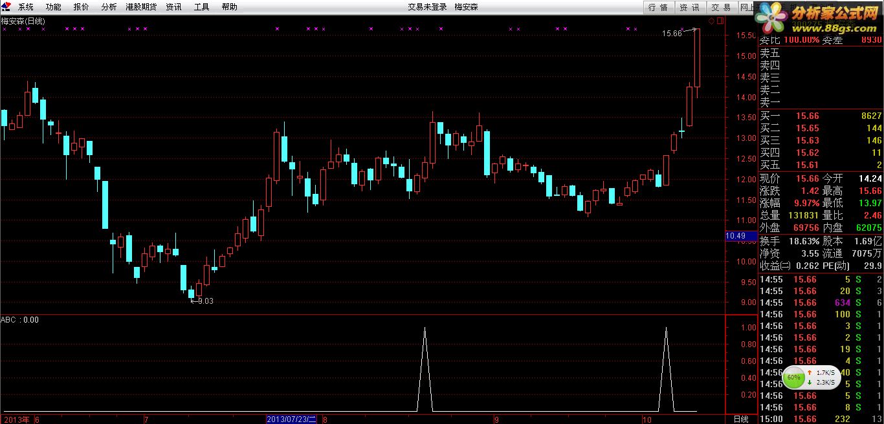Image resolution: width=884 pixels, height=424 pixels.
Task: Click the 梅安森(日线) chart title
Action: click(x=23, y=21)
